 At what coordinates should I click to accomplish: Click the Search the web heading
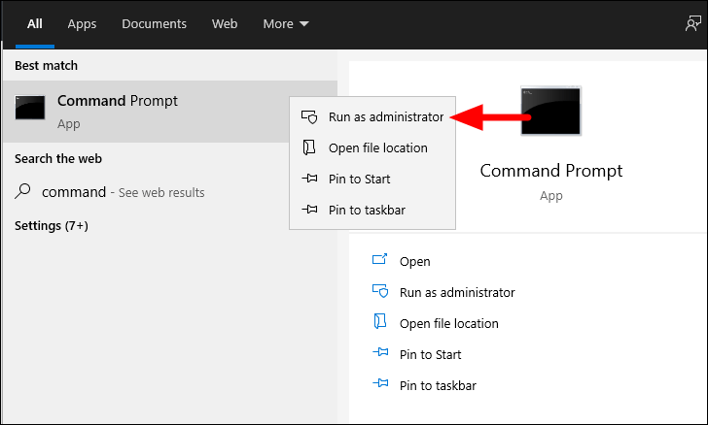click(x=58, y=158)
